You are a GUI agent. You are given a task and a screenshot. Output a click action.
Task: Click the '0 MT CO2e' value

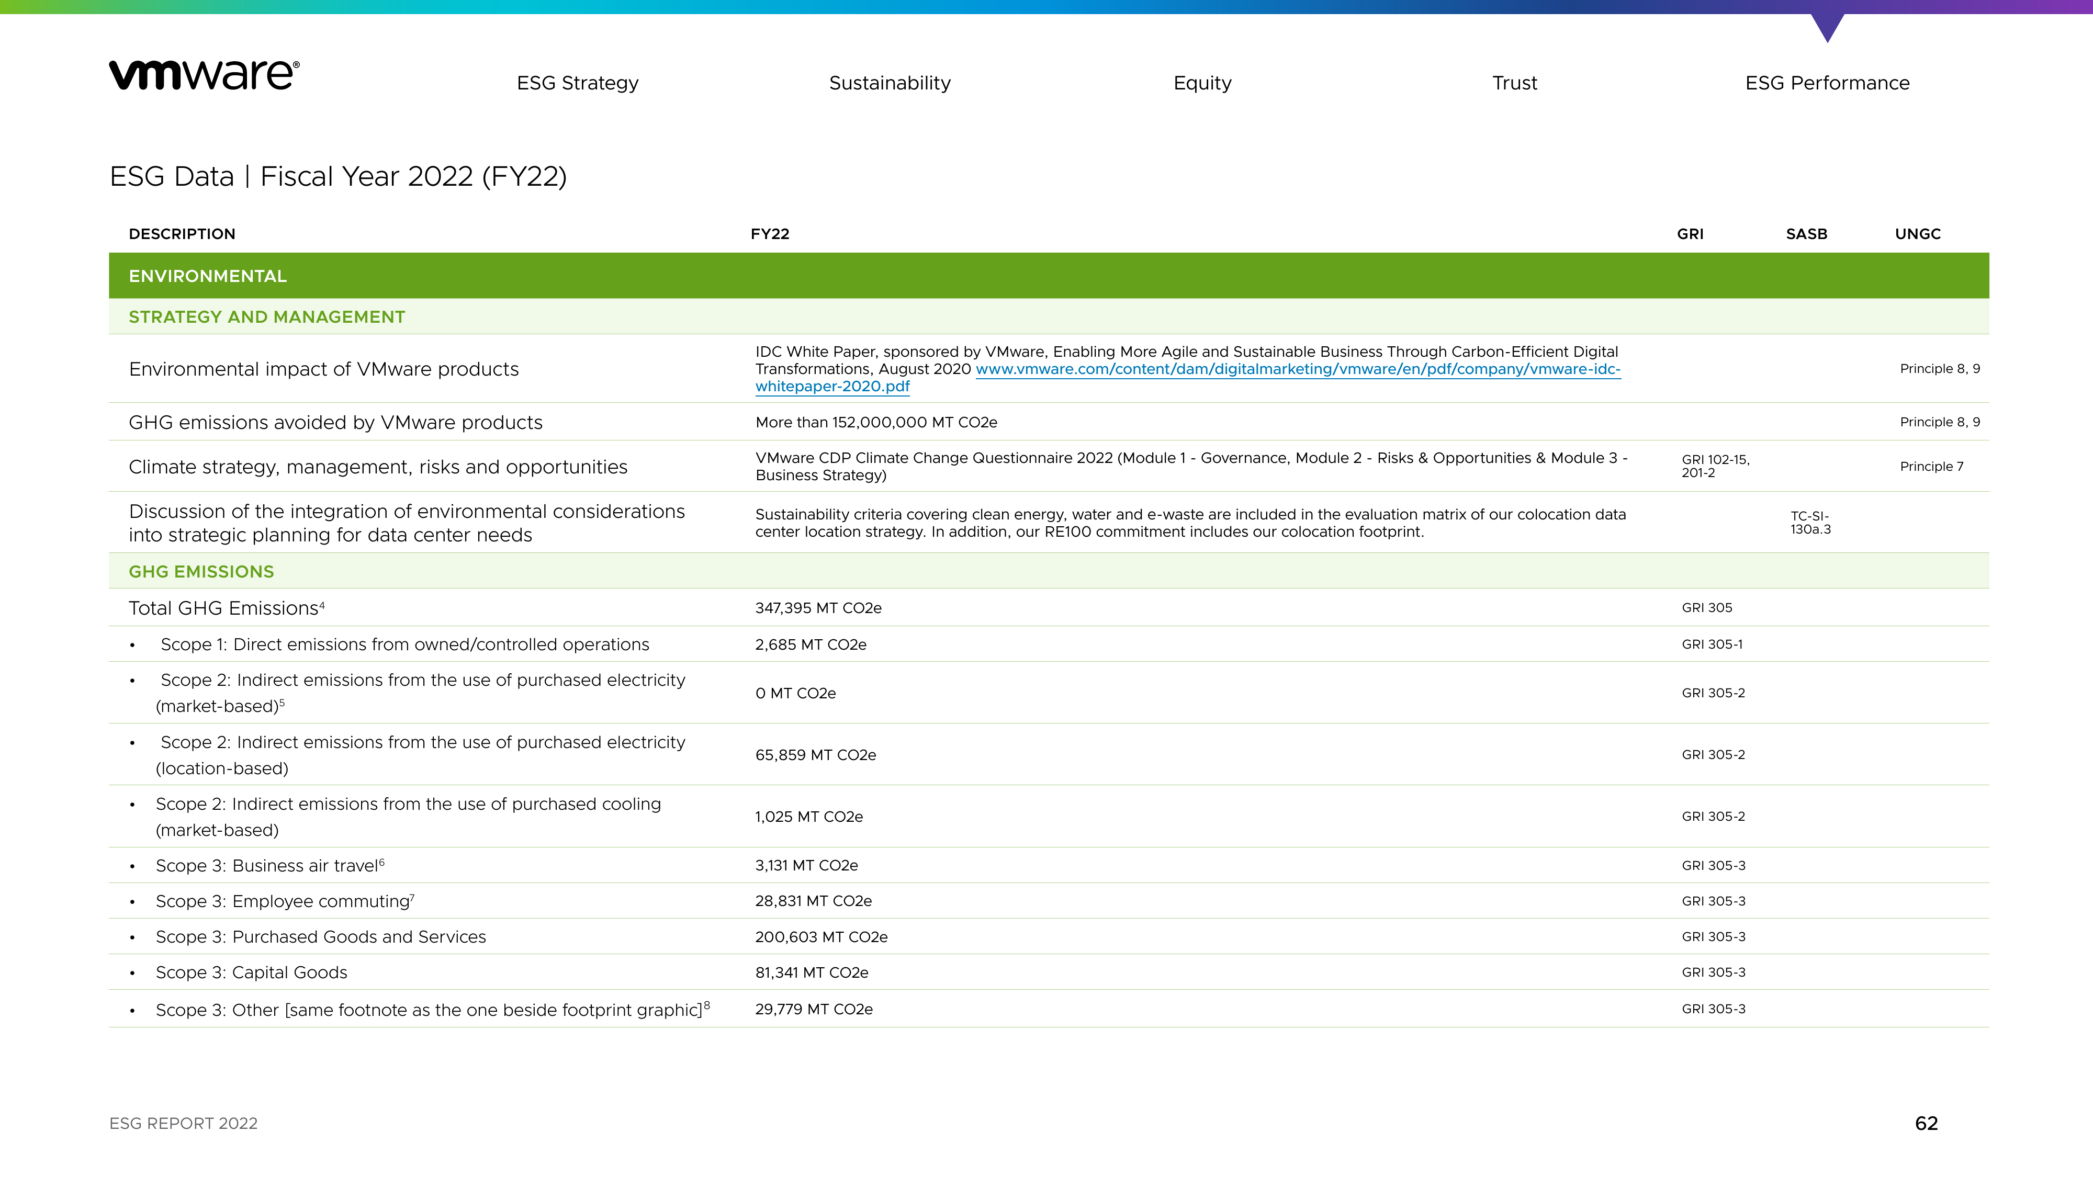795,694
